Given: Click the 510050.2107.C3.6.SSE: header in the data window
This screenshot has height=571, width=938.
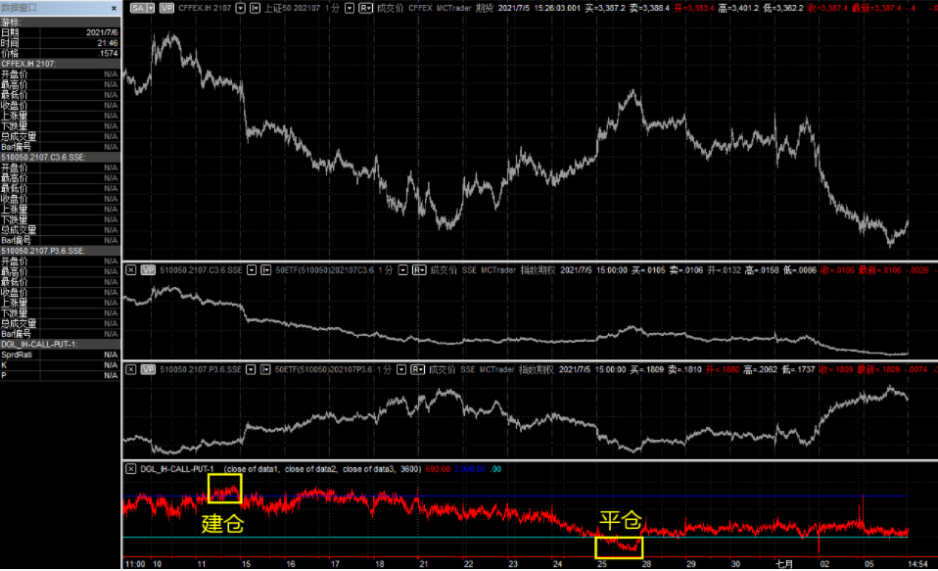Looking at the screenshot, I should [x=60, y=158].
